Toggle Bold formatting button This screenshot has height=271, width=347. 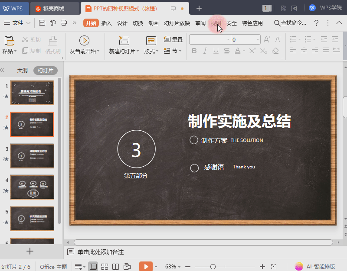tap(194, 51)
